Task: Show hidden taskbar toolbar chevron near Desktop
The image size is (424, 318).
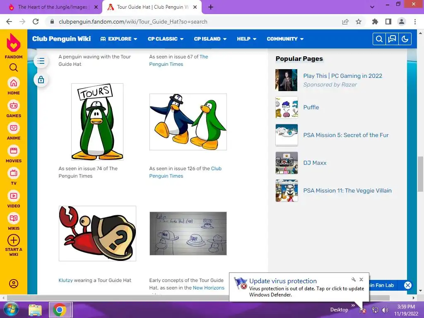Action: point(353,306)
